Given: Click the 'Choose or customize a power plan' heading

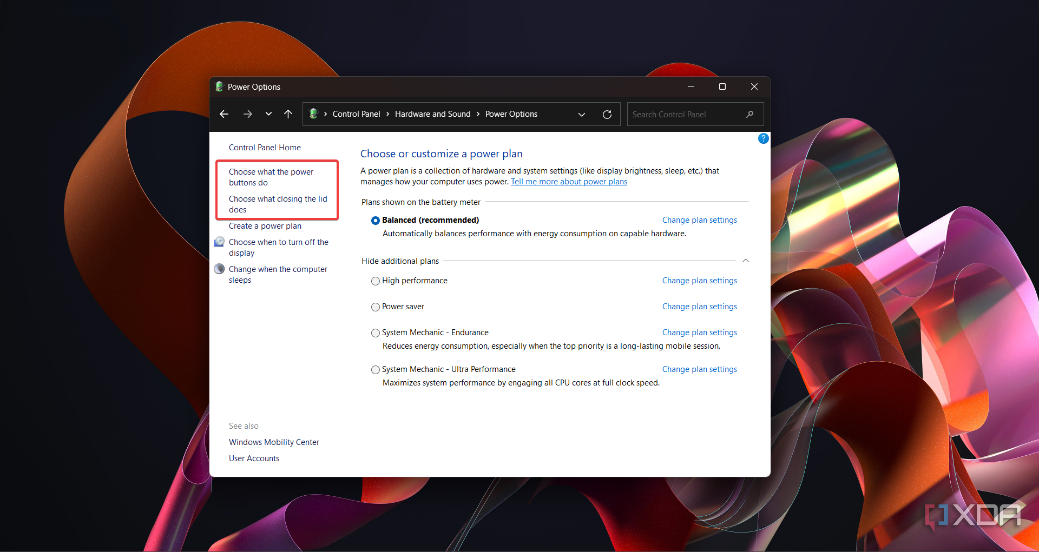Looking at the screenshot, I should [441, 154].
